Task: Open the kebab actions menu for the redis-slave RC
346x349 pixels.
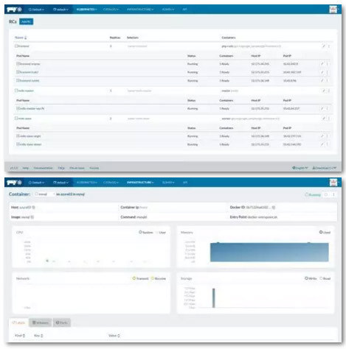Action: click(x=329, y=119)
